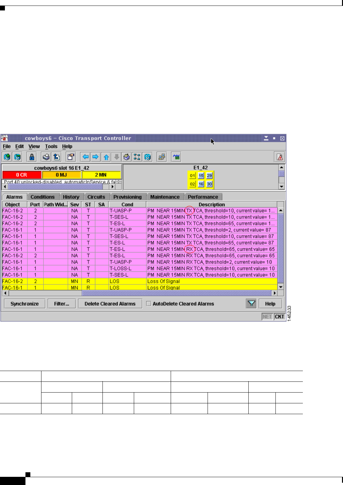
Task: Click the globe icon after network view
Action: pyautogui.click(x=148, y=157)
